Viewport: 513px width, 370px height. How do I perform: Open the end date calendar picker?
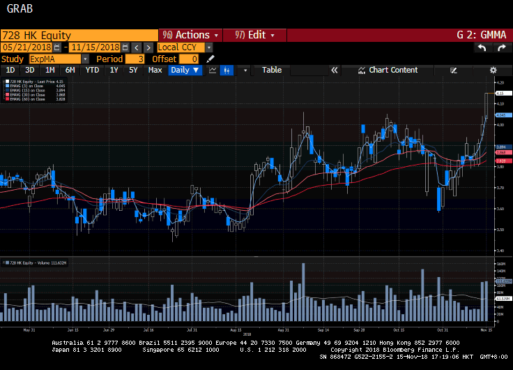(125, 47)
